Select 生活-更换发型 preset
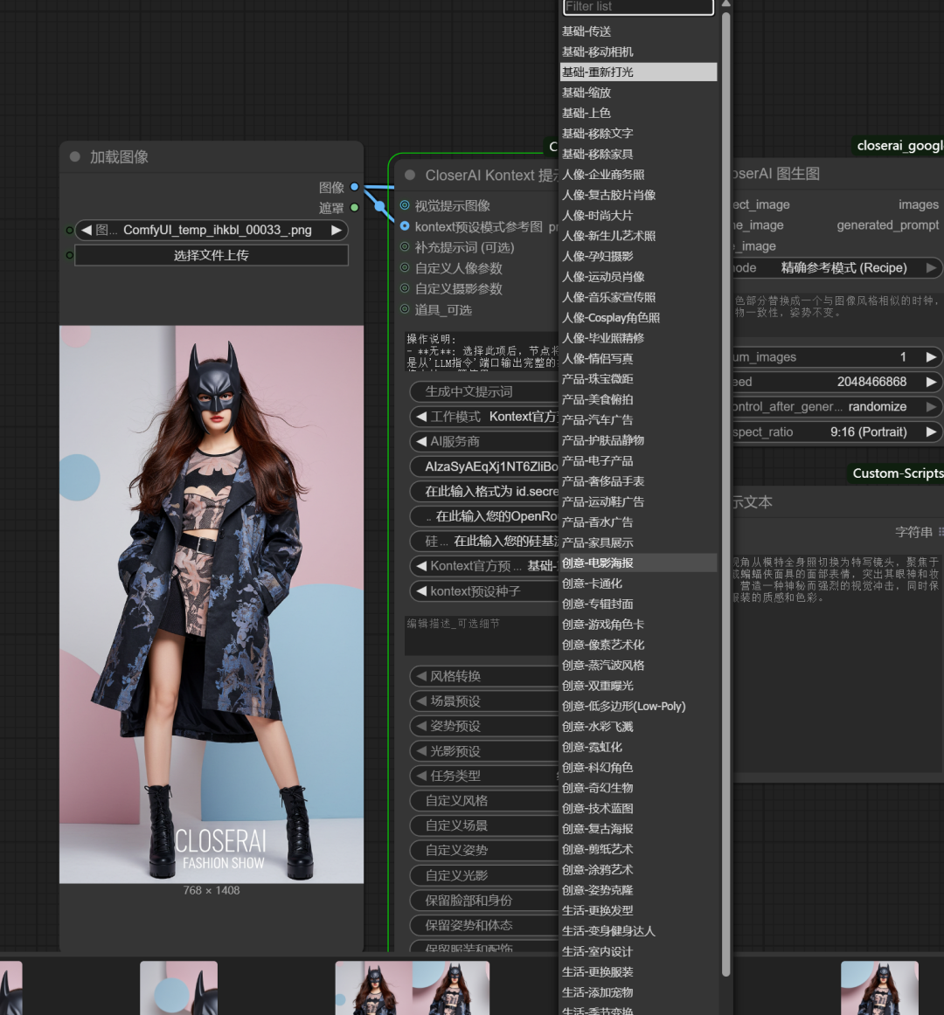Screen dimensions: 944x1015 point(638,910)
